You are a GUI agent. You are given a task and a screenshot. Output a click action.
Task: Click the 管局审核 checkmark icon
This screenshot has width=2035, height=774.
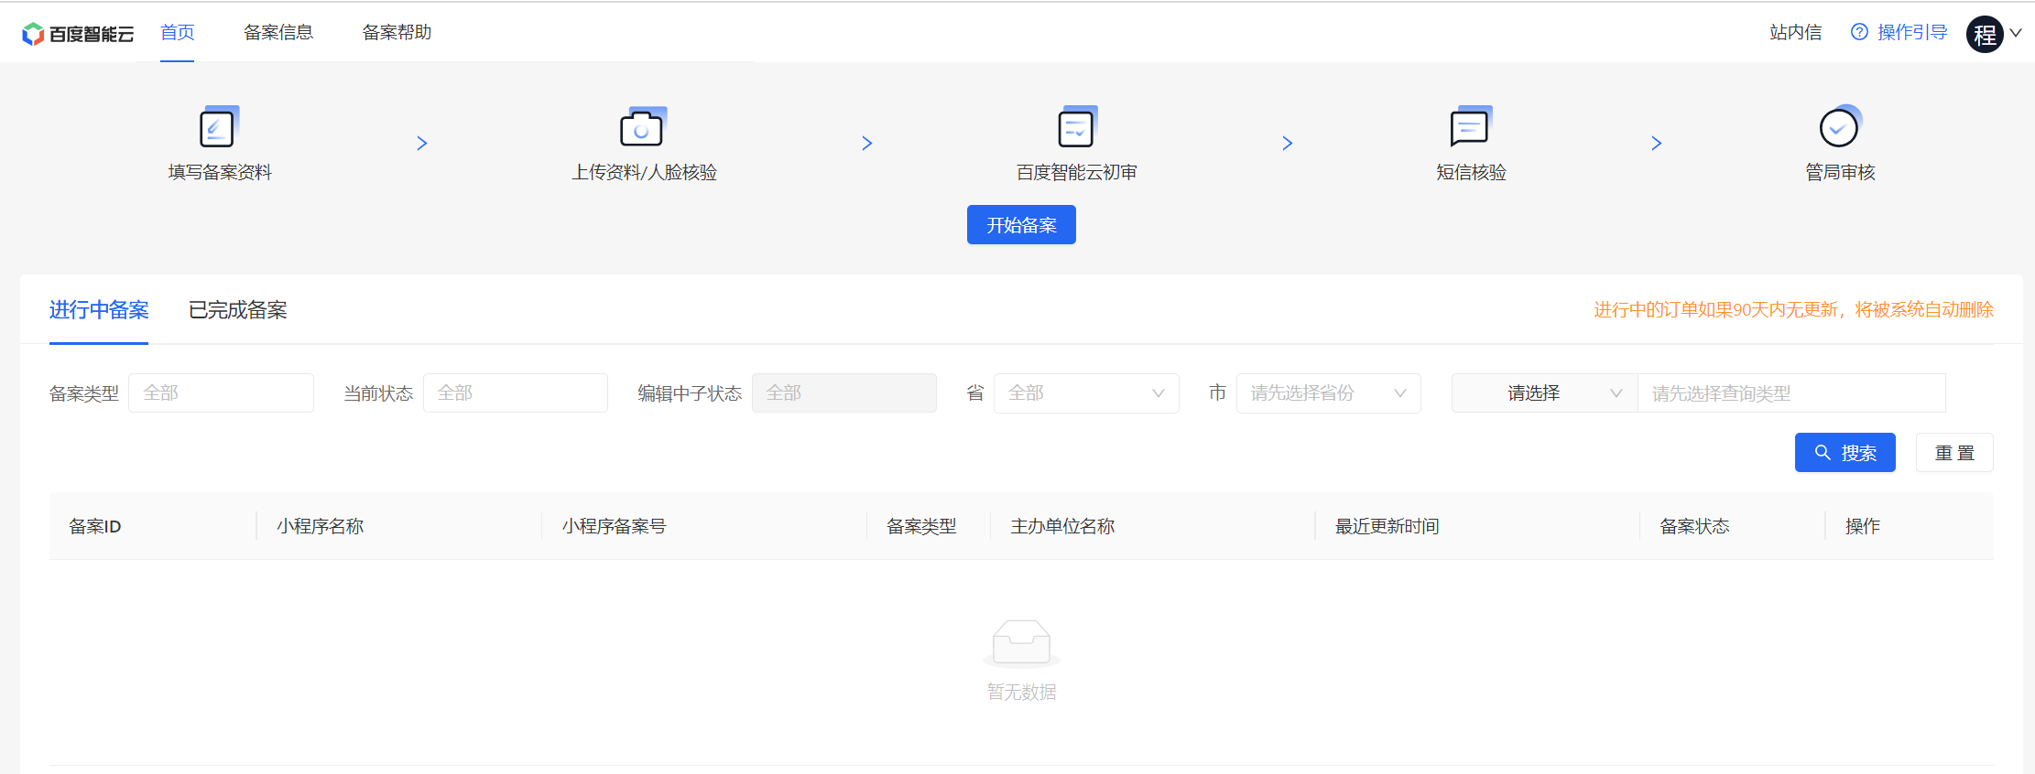tap(1839, 128)
